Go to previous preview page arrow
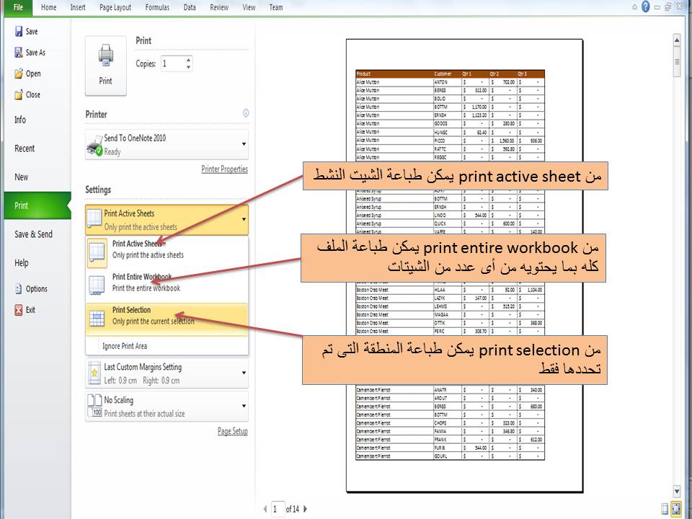Screen dimensions: 692x519 (265, 509)
